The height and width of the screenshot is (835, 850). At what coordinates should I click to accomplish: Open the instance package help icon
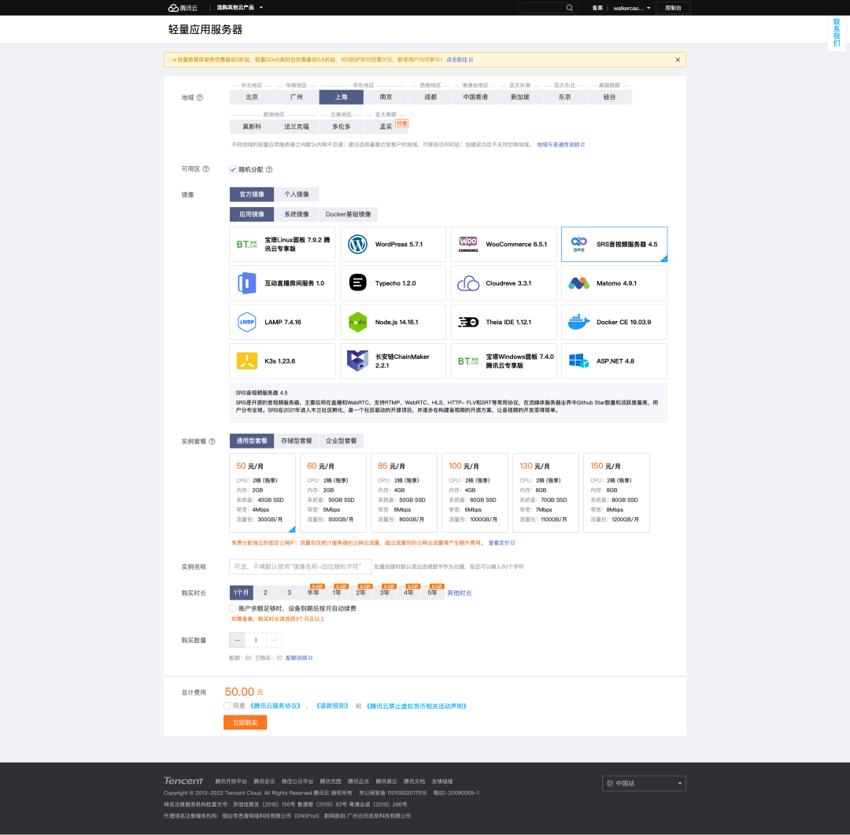click(x=212, y=442)
